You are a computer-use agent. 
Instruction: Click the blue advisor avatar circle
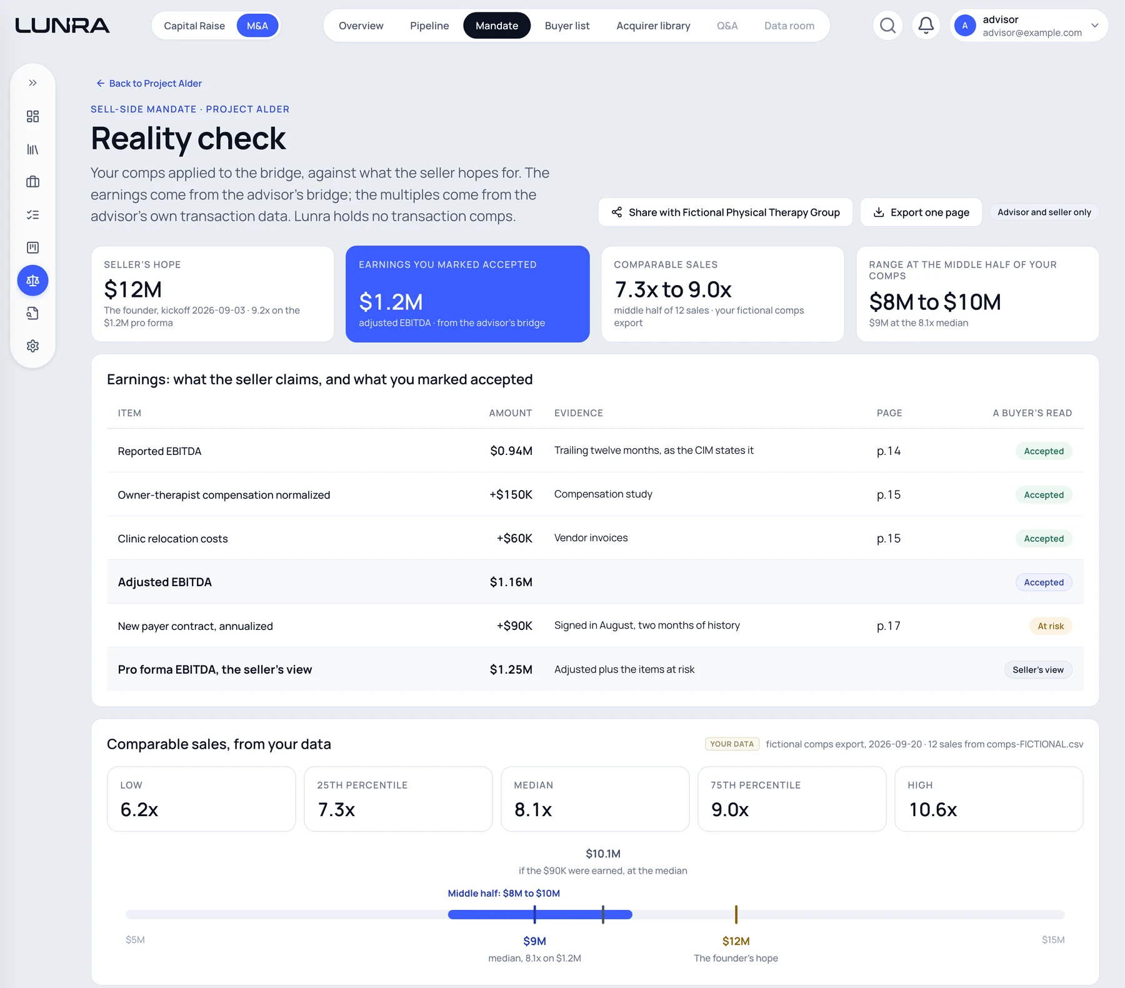965,26
